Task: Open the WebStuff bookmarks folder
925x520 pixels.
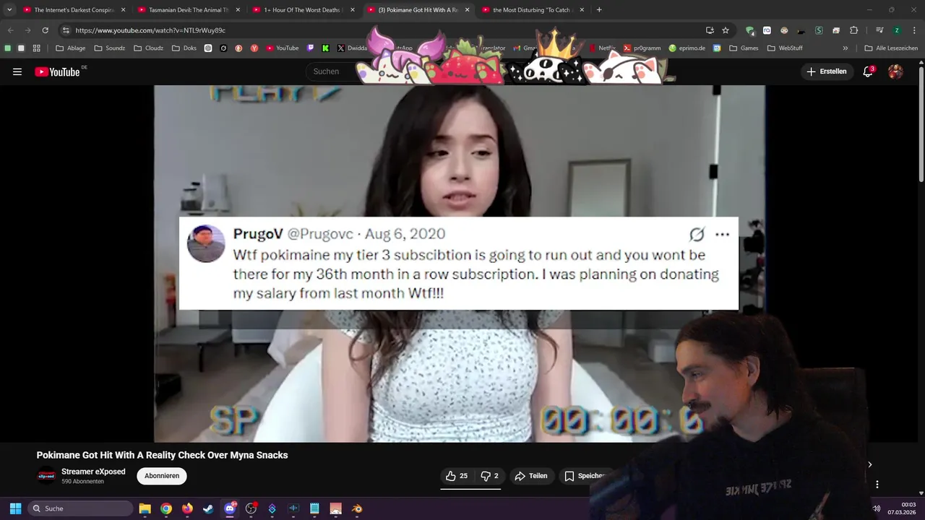Action: click(785, 48)
